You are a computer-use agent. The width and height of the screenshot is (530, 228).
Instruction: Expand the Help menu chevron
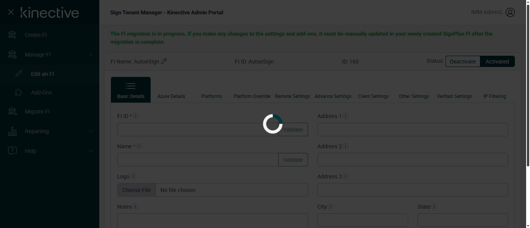coord(91,151)
